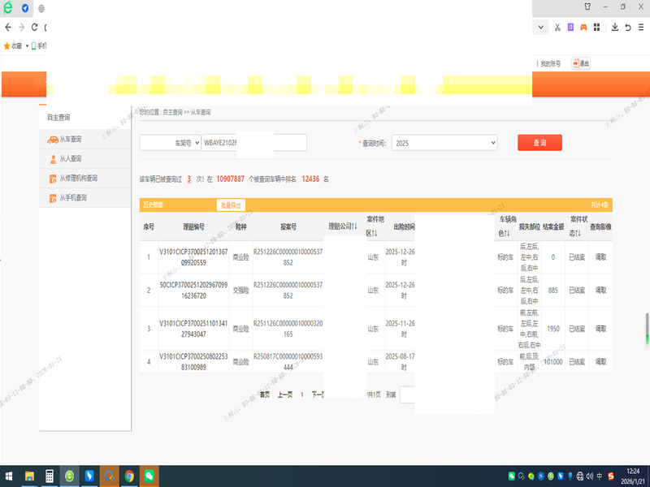The image size is (650, 487).
Task: Open the browser download manager icon
Action: [x=615, y=27]
